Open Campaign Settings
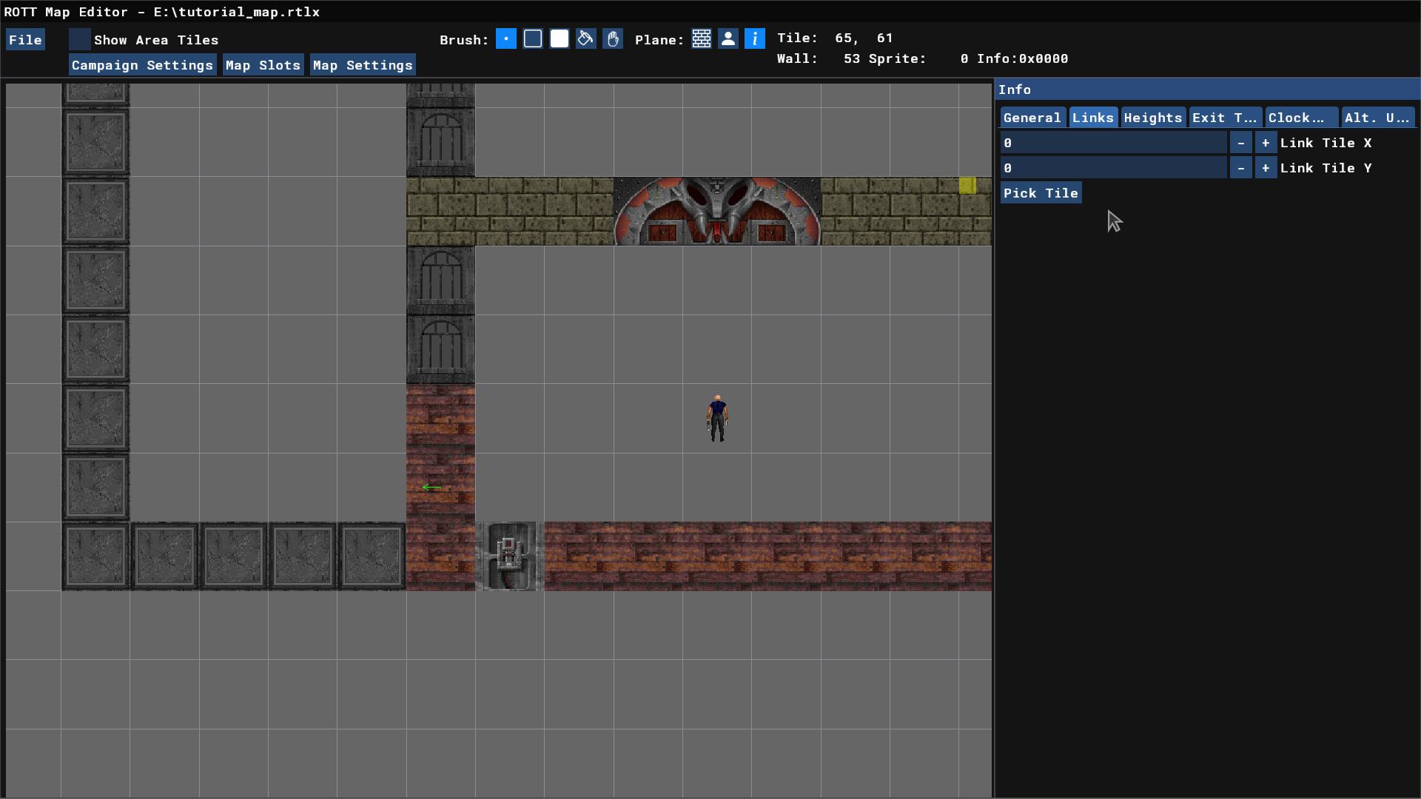 tap(142, 65)
